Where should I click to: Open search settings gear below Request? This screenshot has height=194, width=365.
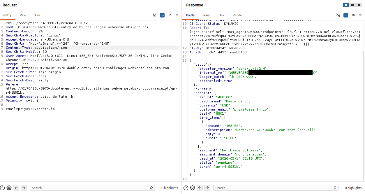point(9,188)
